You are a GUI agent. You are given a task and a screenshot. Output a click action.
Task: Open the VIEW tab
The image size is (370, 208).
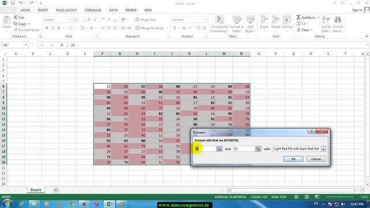pos(148,10)
